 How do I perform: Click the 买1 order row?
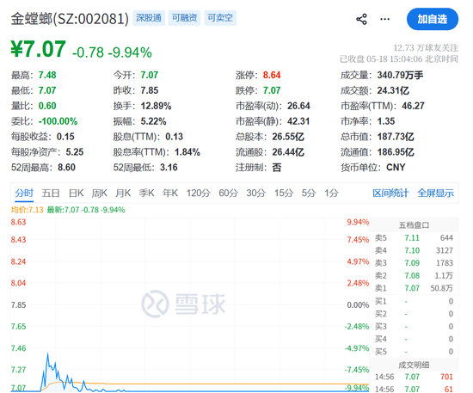(414, 301)
